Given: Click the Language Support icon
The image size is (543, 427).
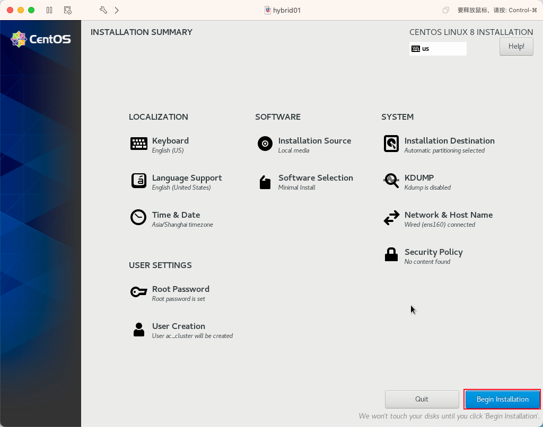Looking at the screenshot, I should pyautogui.click(x=139, y=181).
